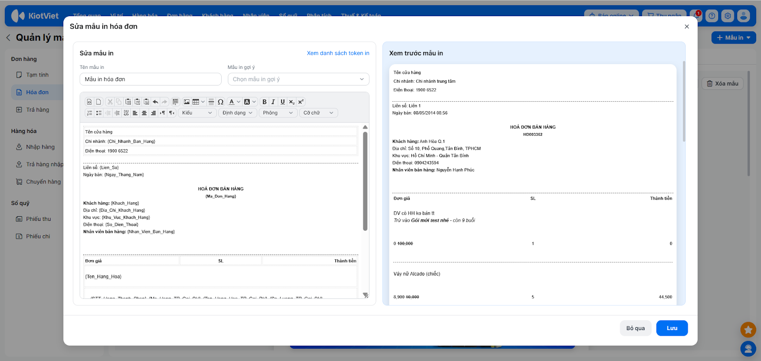Click Paste as plain text icon
This screenshot has height=361, width=761.
137,102
